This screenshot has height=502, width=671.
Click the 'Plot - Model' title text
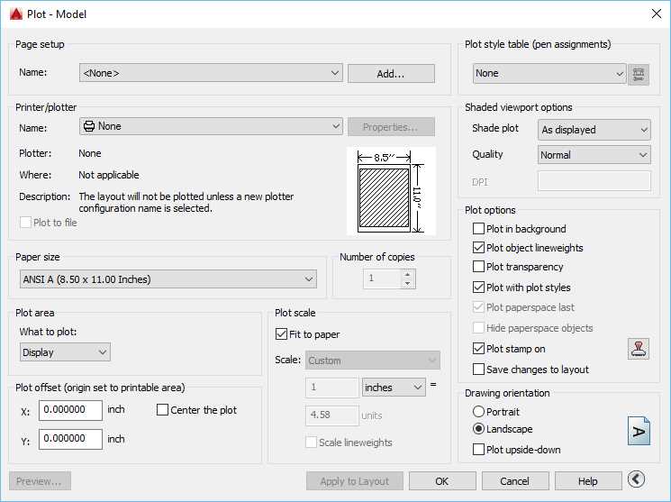point(57,14)
